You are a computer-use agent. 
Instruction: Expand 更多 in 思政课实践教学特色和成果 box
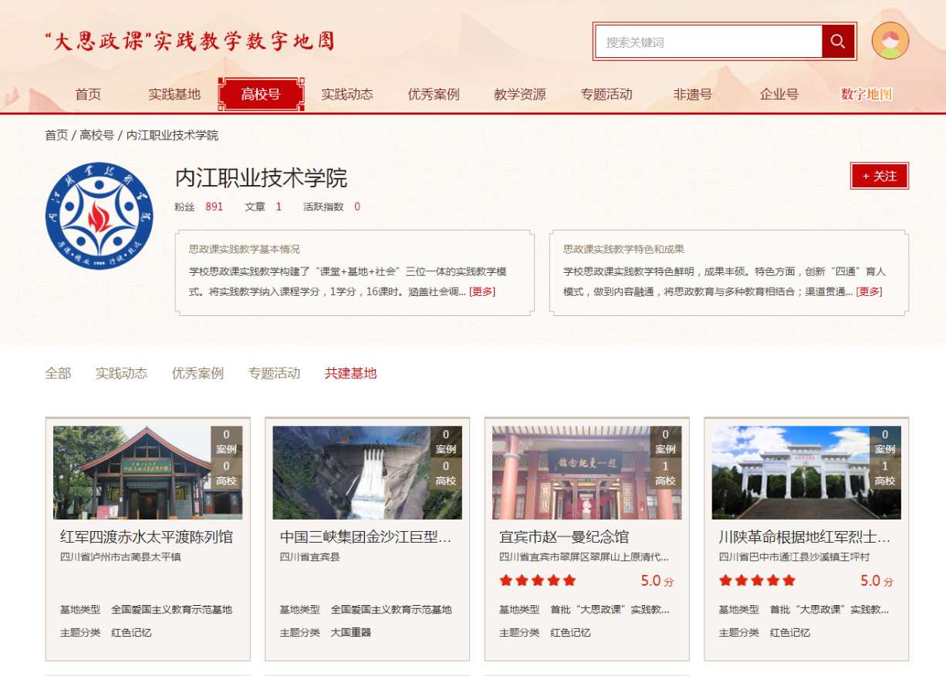(x=869, y=291)
